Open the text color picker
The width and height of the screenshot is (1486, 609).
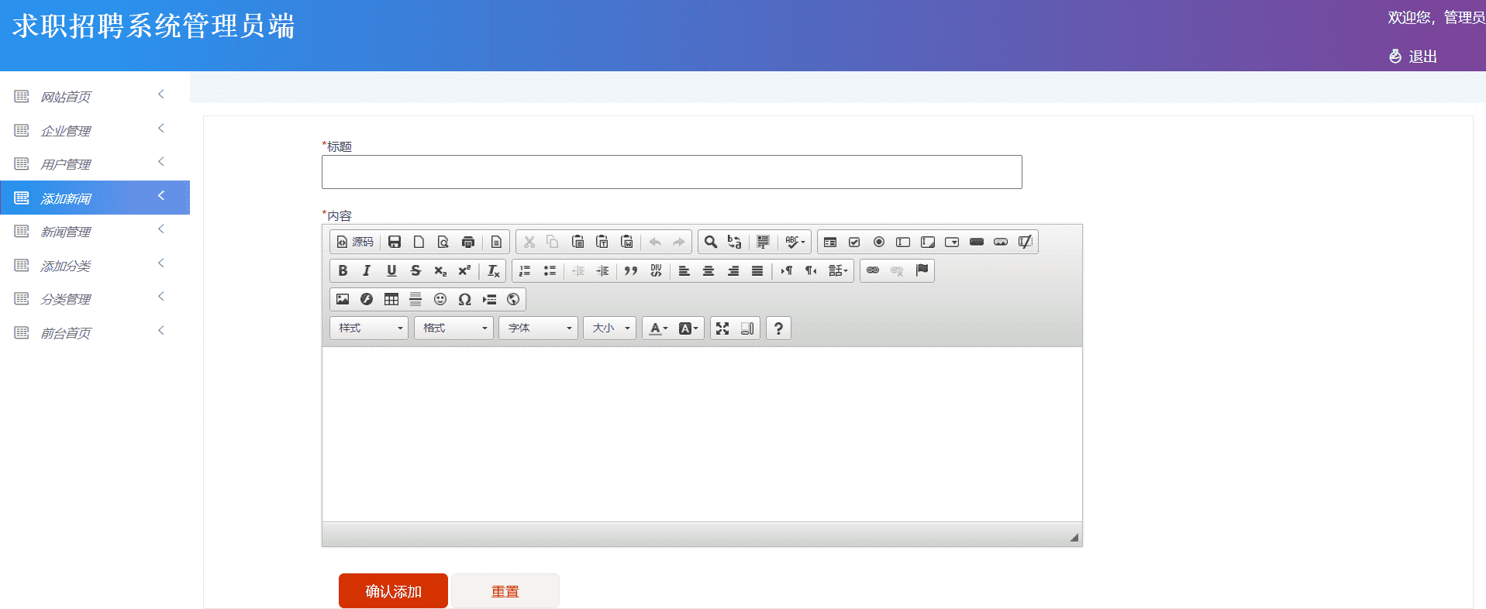point(659,329)
